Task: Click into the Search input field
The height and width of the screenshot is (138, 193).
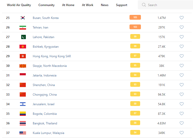Action: coord(167,5)
